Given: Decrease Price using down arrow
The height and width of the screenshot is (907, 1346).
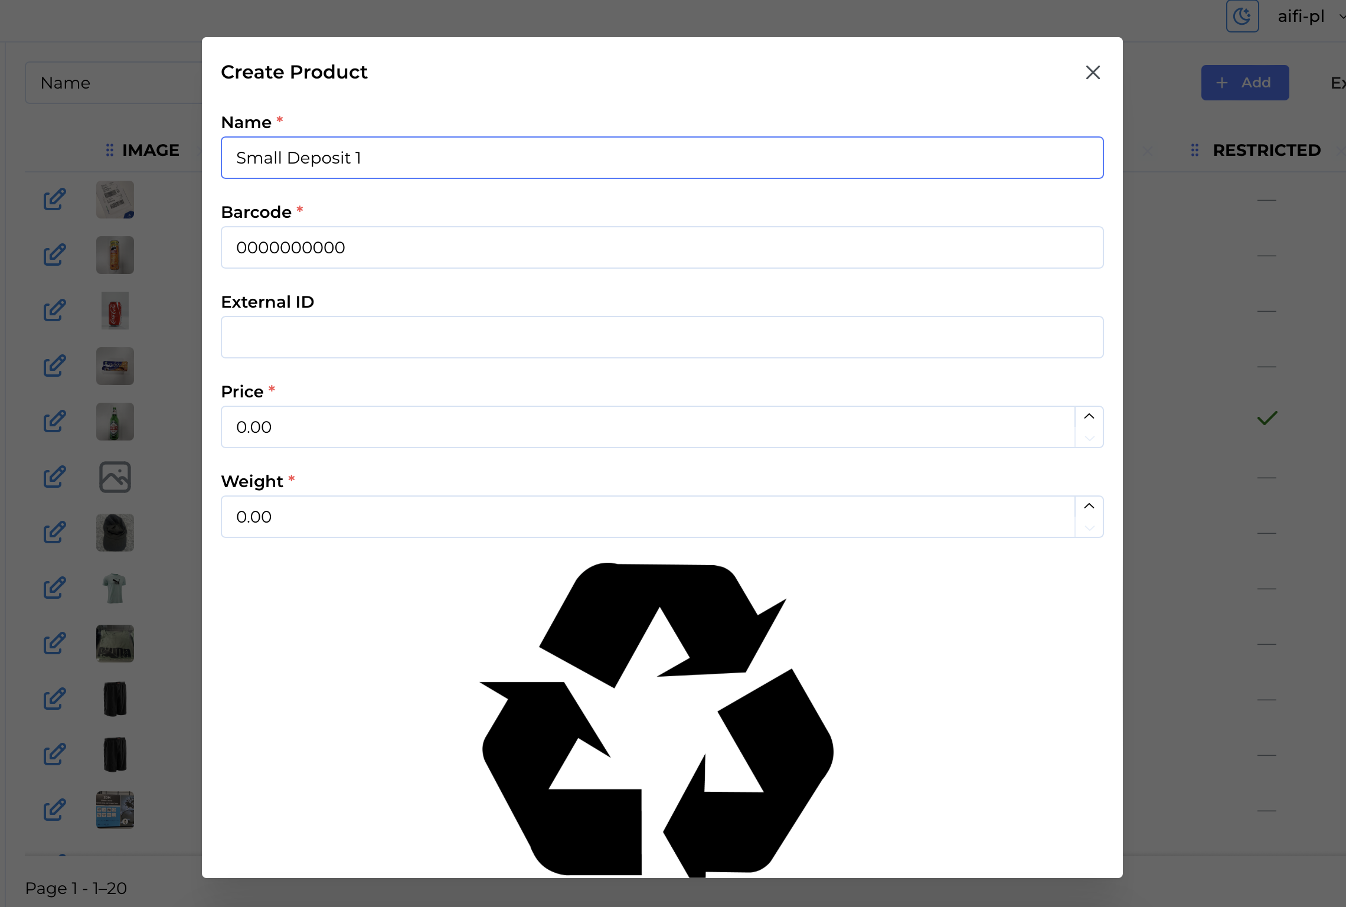Looking at the screenshot, I should click(x=1089, y=438).
